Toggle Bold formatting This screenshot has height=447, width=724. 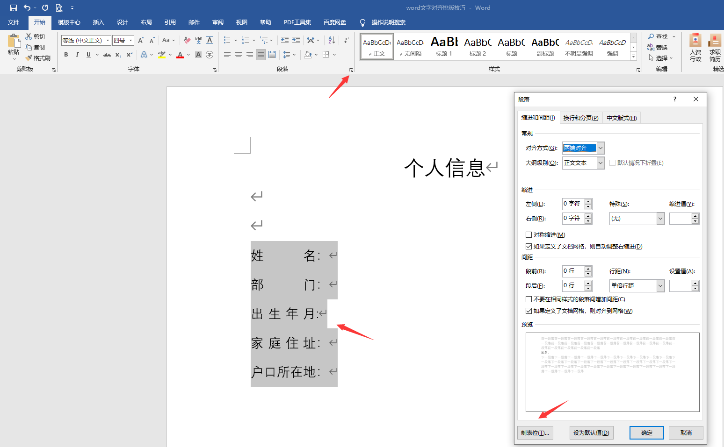[66, 55]
